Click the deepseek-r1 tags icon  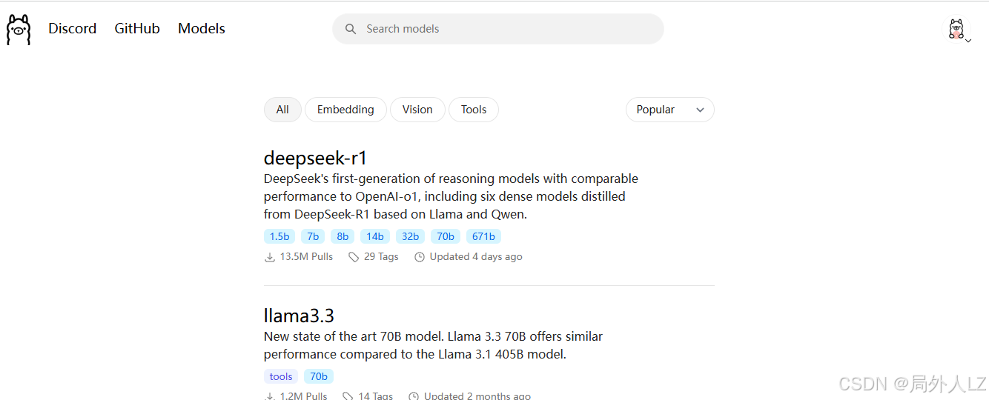(x=354, y=257)
